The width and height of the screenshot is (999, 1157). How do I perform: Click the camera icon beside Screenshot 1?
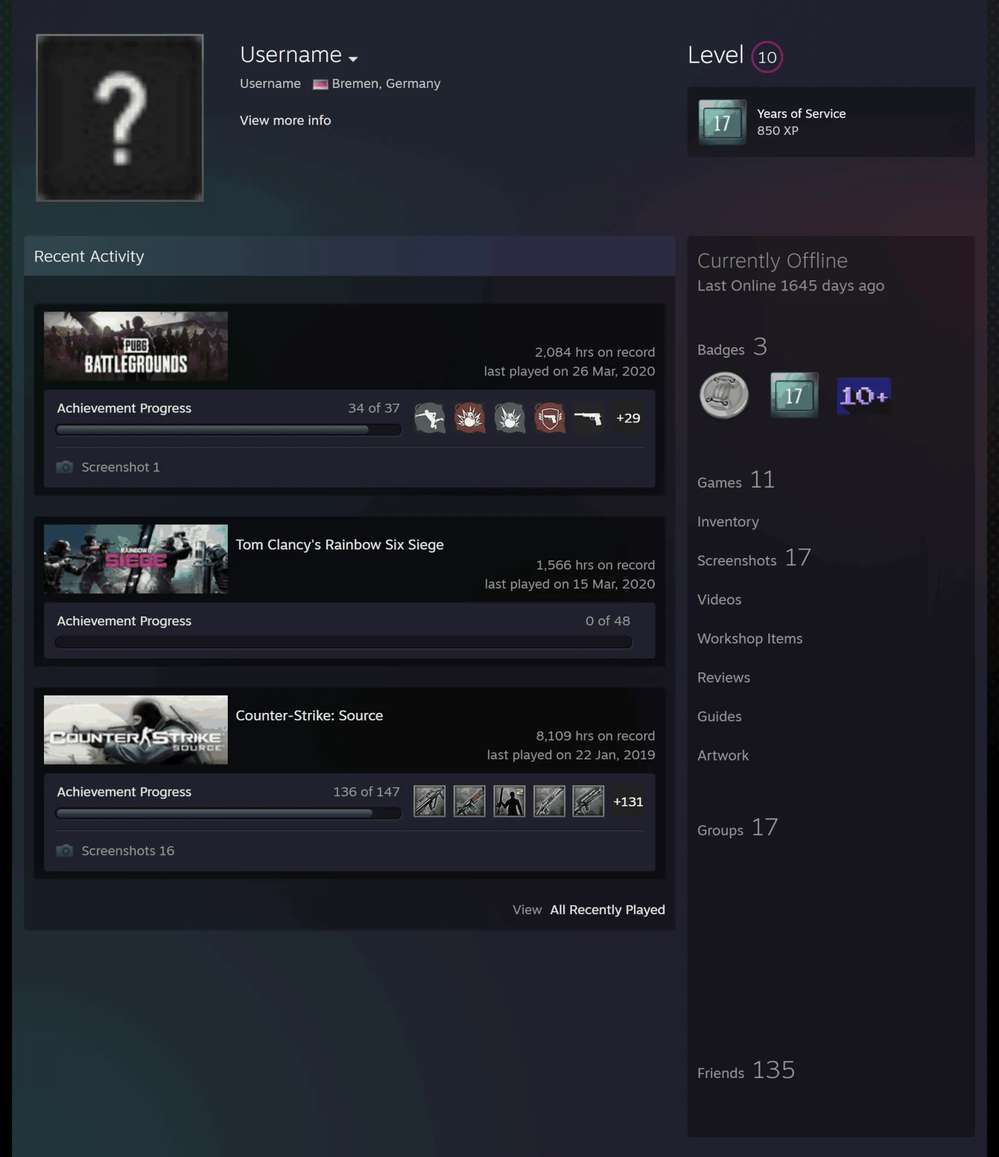click(x=64, y=467)
